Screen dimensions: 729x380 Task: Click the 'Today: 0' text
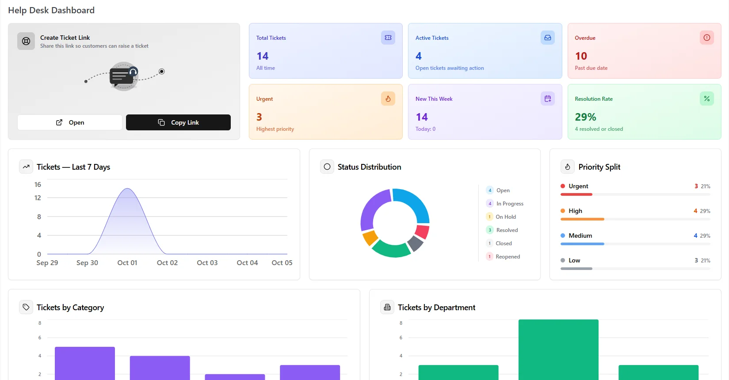425,129
